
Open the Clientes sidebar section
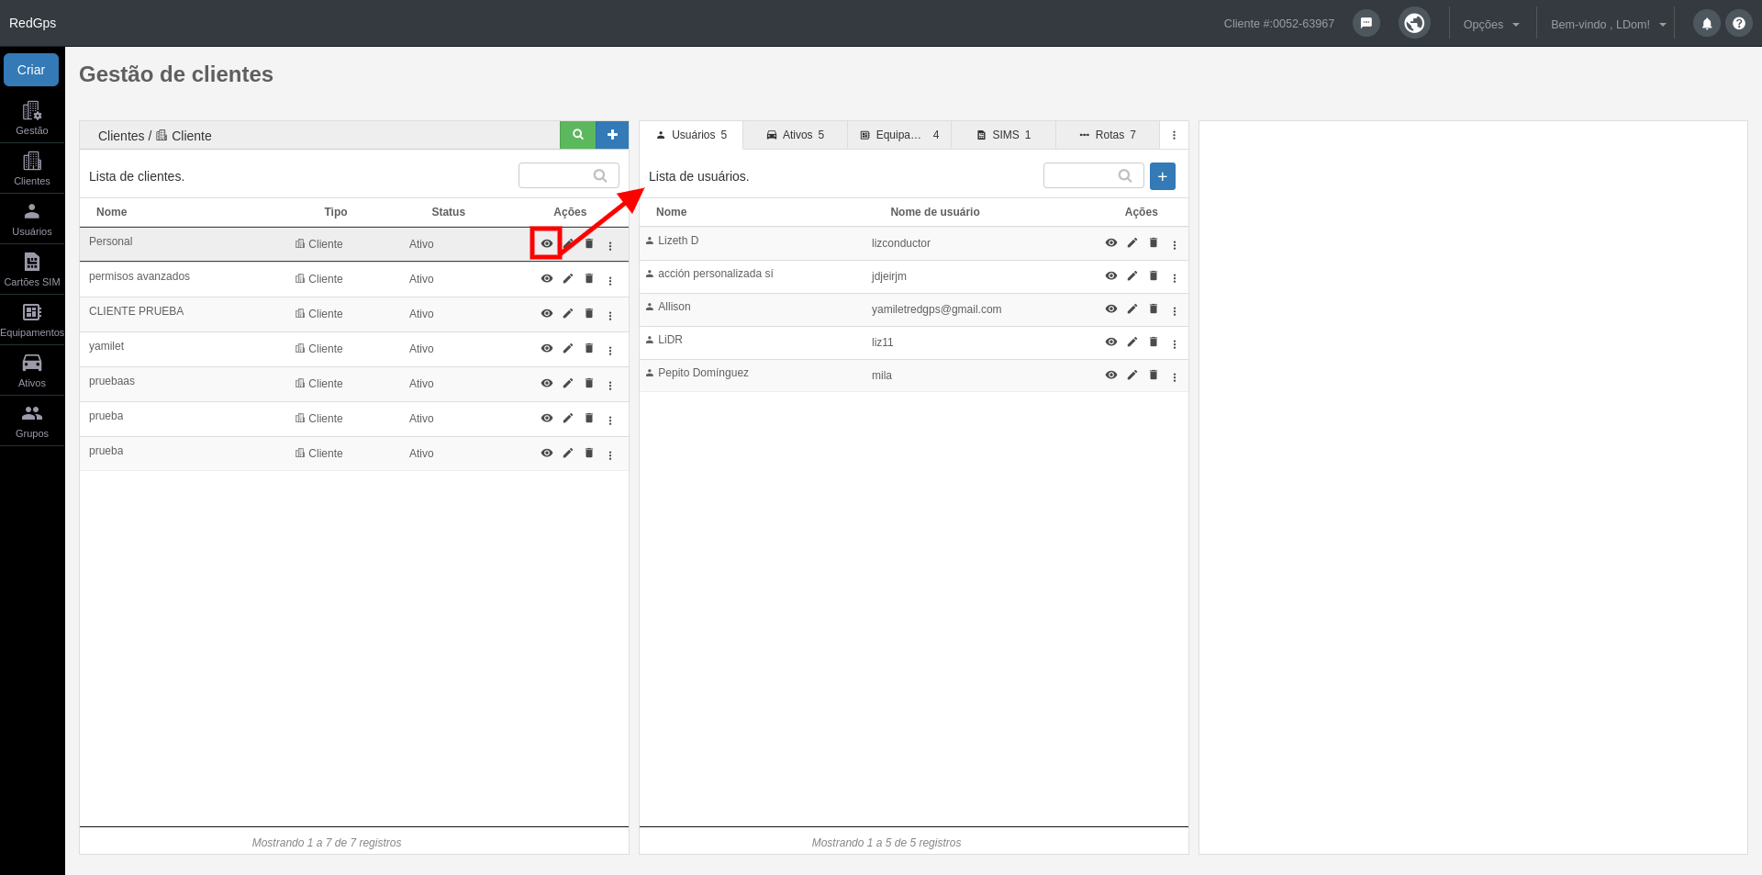pos(32,169)
